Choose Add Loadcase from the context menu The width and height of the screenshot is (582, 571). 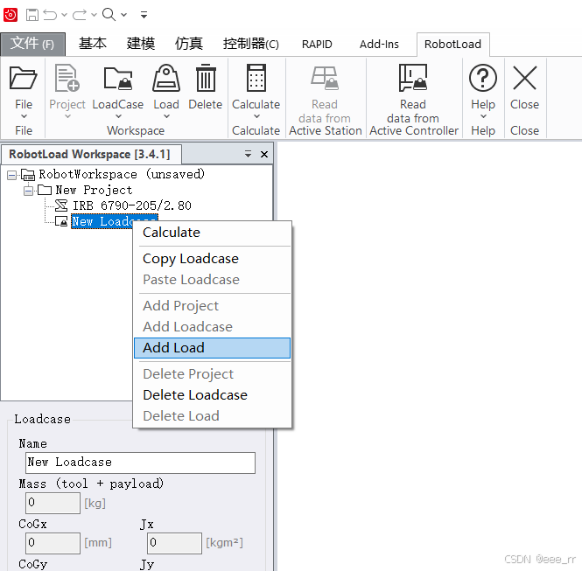click(x=212, y=327)
